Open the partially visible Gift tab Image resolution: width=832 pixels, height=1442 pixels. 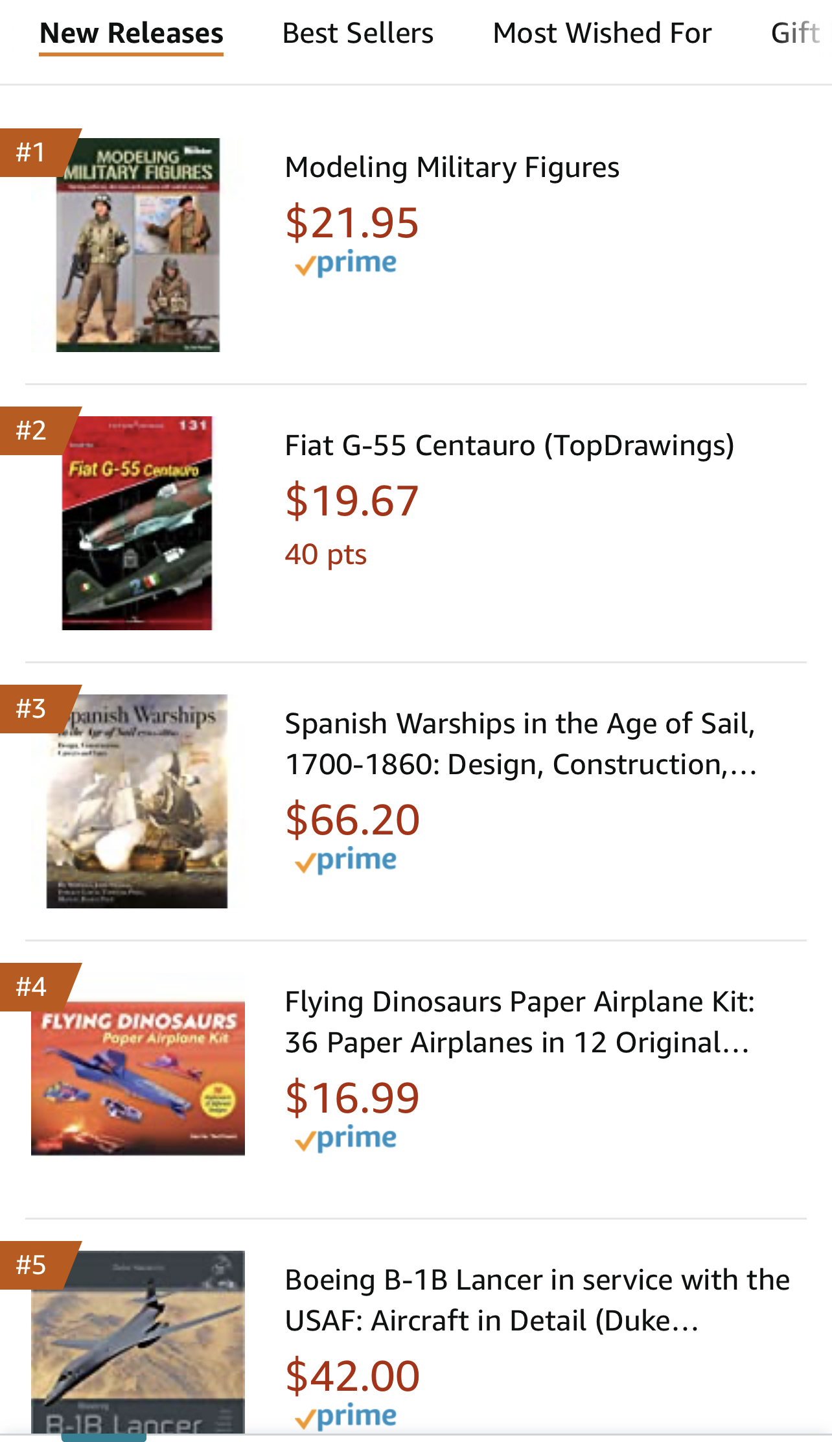click(x=796, y=33)
